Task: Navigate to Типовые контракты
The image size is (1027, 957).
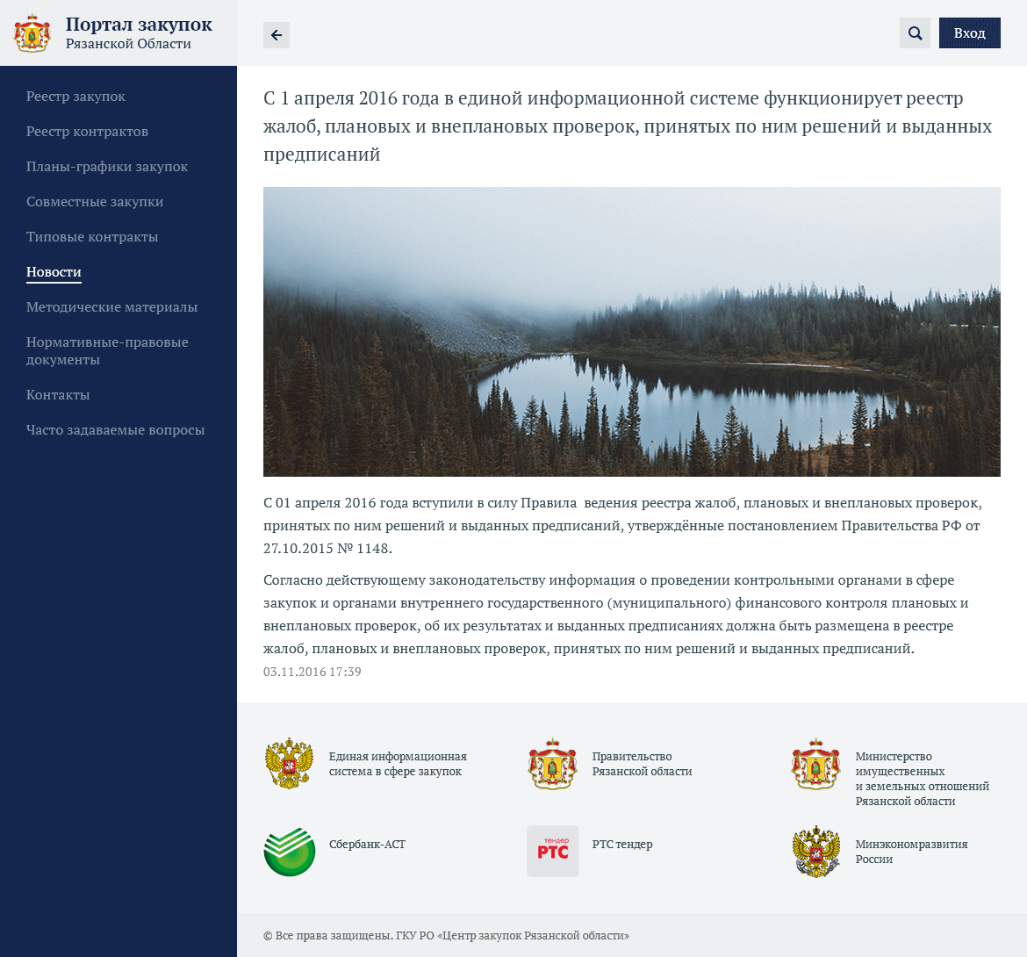Action: pos(92,237)
